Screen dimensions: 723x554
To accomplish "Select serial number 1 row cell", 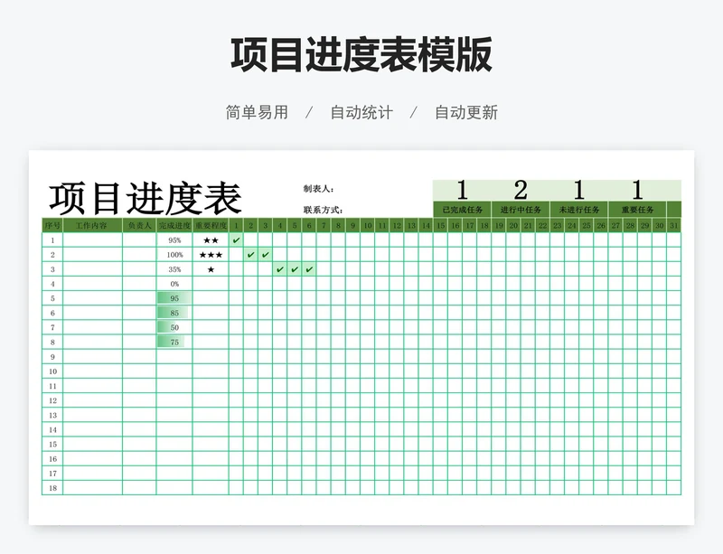I will [x=52, y=240].
